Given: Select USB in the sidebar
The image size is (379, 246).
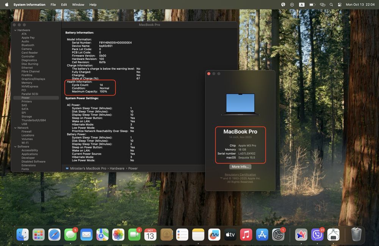Looking at the screenshot, I should 24,124.
